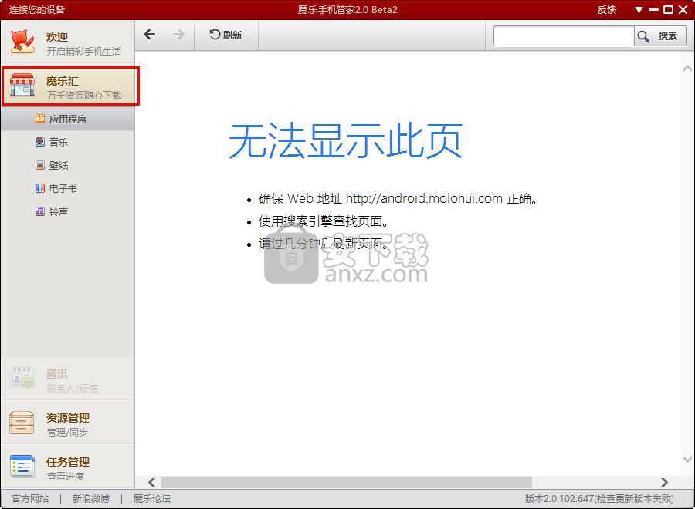Click the 确保 Web 地址 error line
Screen dimensions: 695x509
398,198
